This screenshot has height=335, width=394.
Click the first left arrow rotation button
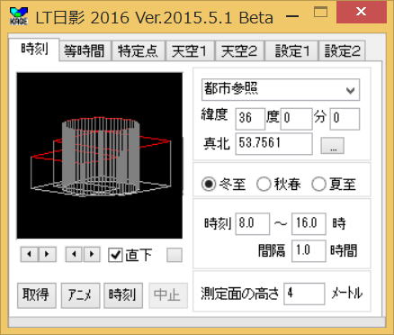(30, 254)
